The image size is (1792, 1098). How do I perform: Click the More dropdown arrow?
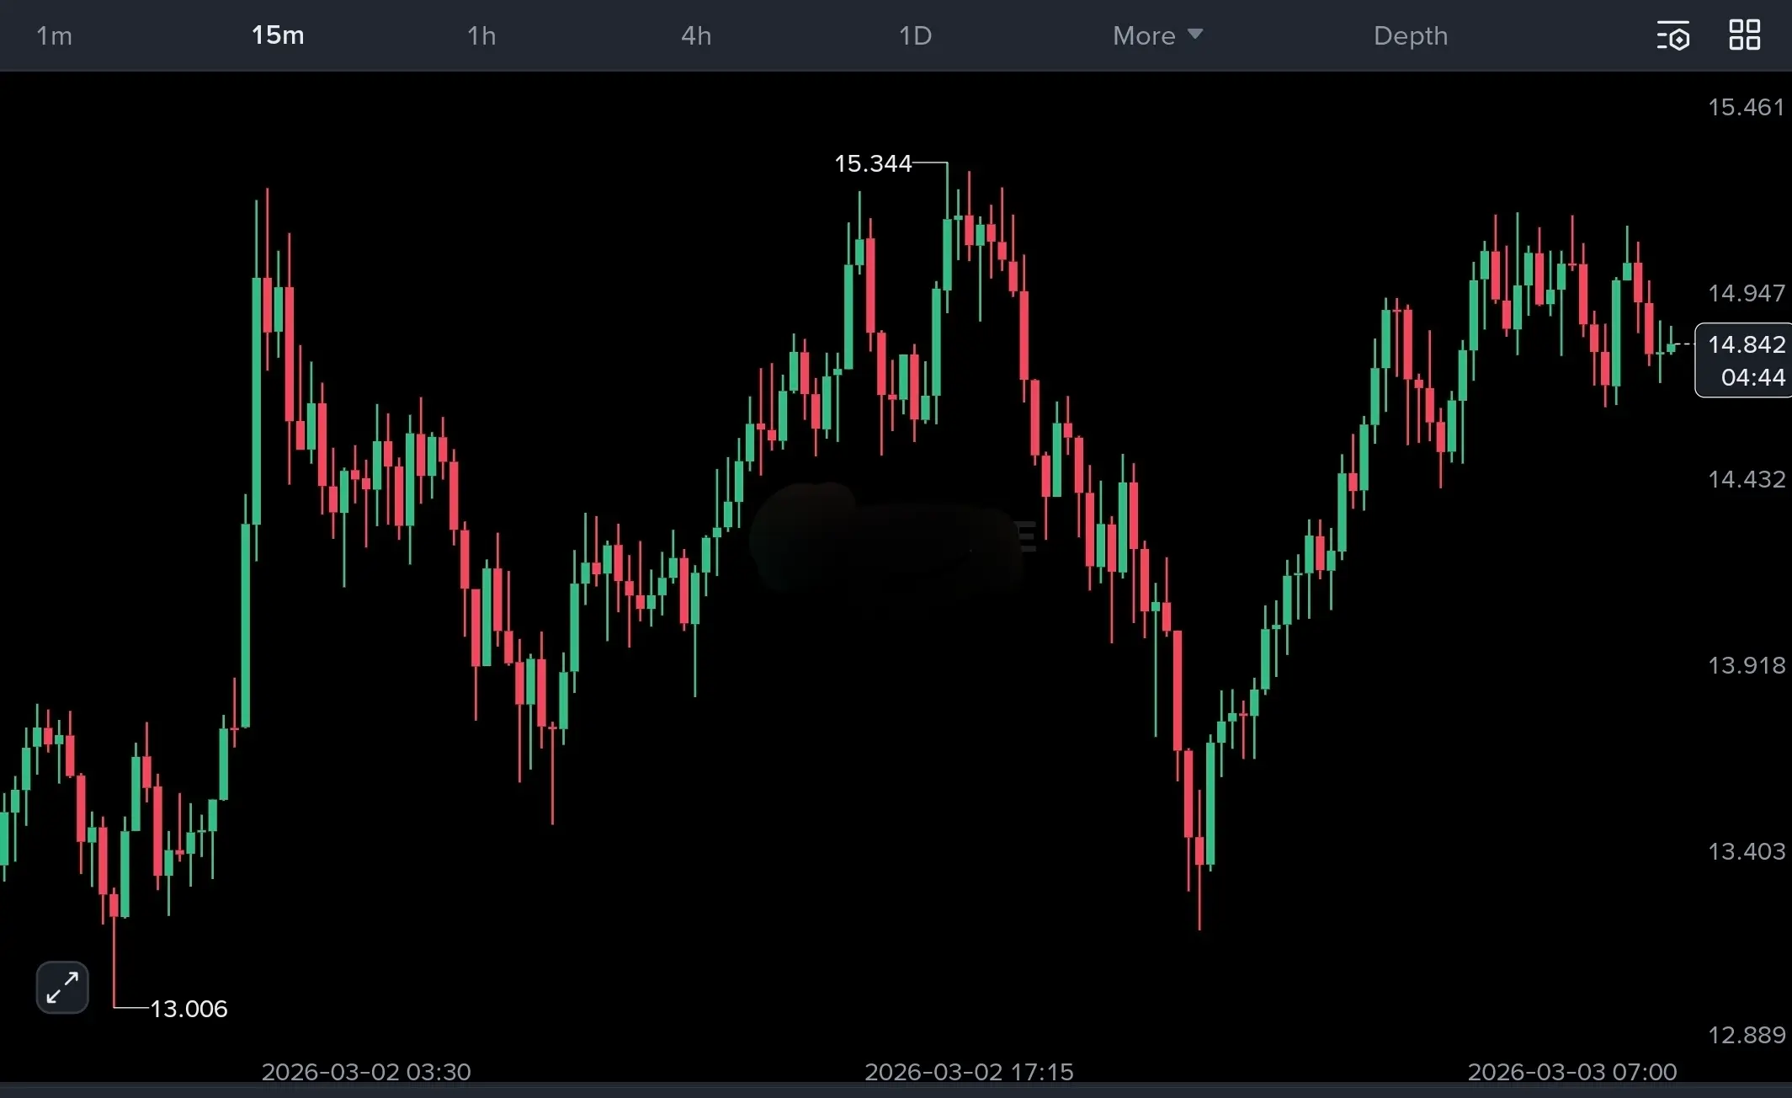point(1195,35)
